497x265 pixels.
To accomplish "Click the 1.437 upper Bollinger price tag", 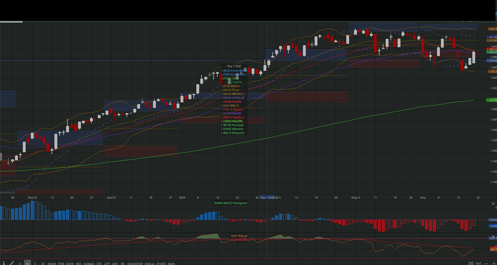I will coord(492,29).
